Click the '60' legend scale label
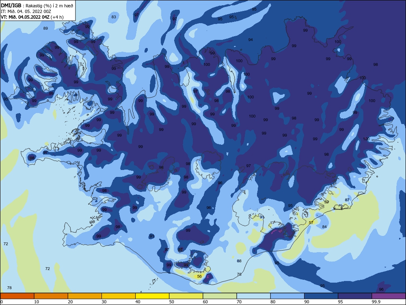Screen dimensions: 406x305 tap(205, 302)
